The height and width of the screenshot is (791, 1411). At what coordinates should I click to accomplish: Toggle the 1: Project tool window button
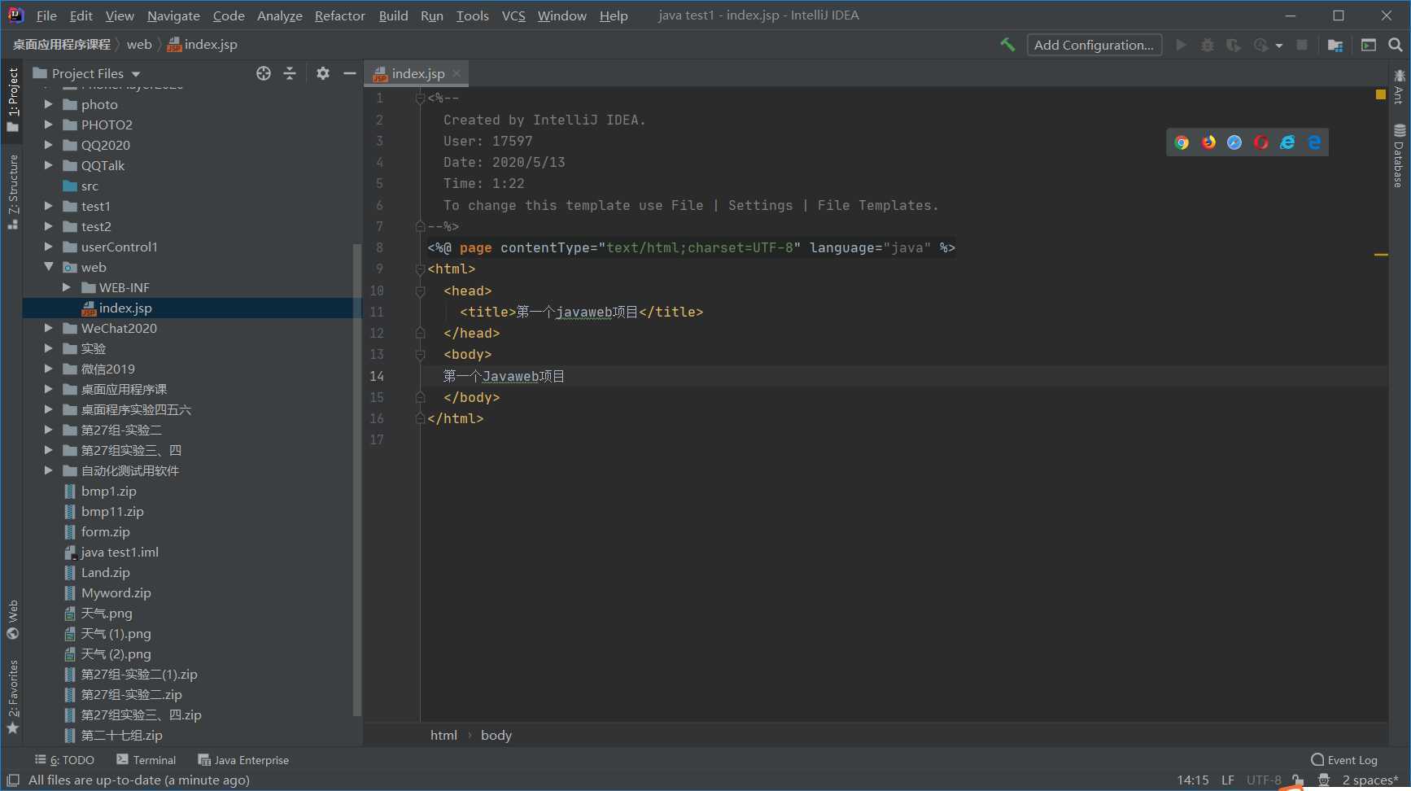13,99
